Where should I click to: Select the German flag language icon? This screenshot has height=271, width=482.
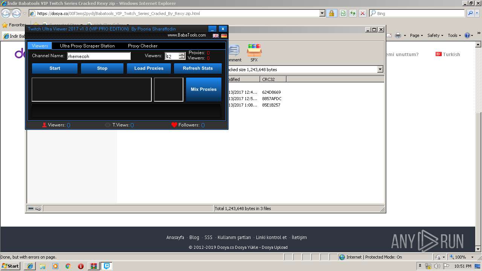pos(224,35)
